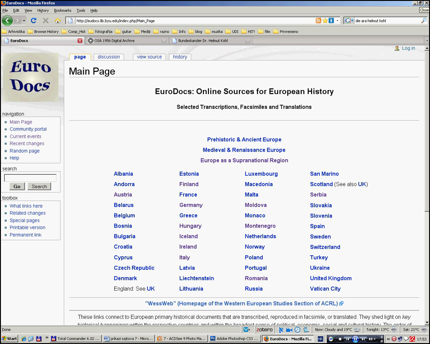Click the Log in link
This screenshot has height=344, width=430.
pyautogui.click(x=408, y=48)
